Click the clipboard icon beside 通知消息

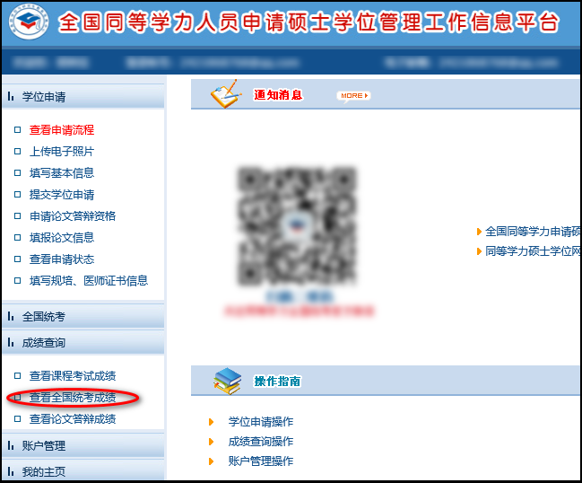225,94
